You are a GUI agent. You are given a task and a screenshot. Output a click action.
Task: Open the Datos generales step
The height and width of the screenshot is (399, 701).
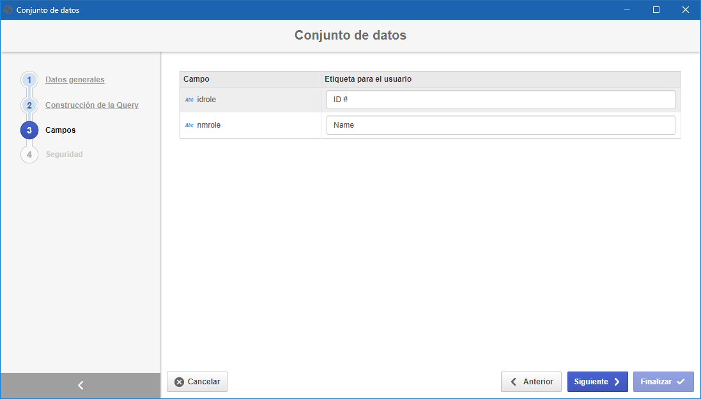[75, 80]
